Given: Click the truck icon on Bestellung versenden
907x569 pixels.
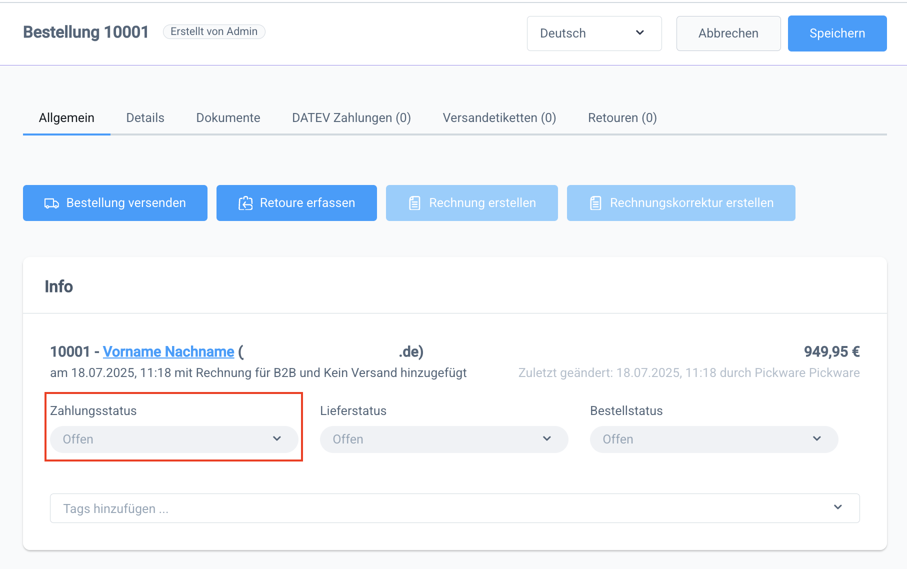Looking at the screenshot, I should (x=51, y=203).
